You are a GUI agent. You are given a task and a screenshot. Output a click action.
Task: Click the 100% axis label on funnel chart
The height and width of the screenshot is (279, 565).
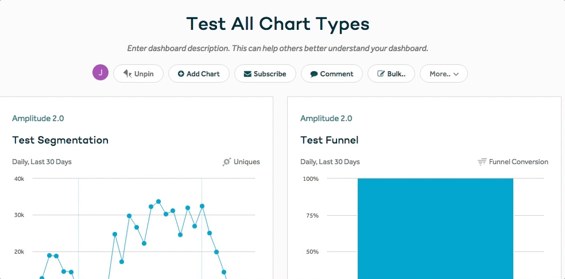tap(311, 179)
